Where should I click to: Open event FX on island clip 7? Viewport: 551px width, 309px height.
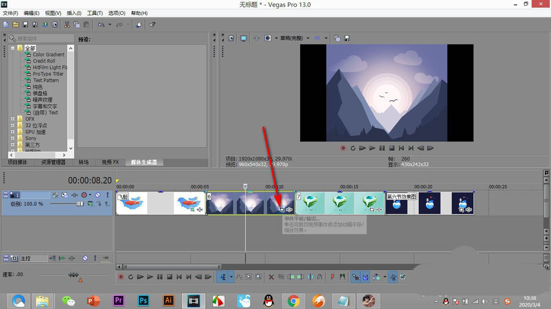click(379, 209)
